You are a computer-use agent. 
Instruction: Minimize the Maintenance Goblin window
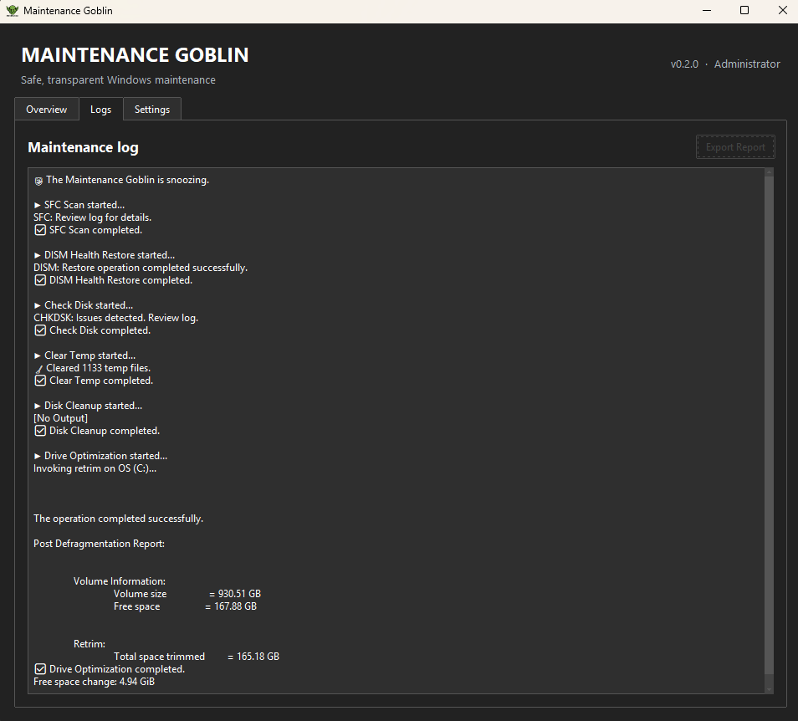[706, 11]
